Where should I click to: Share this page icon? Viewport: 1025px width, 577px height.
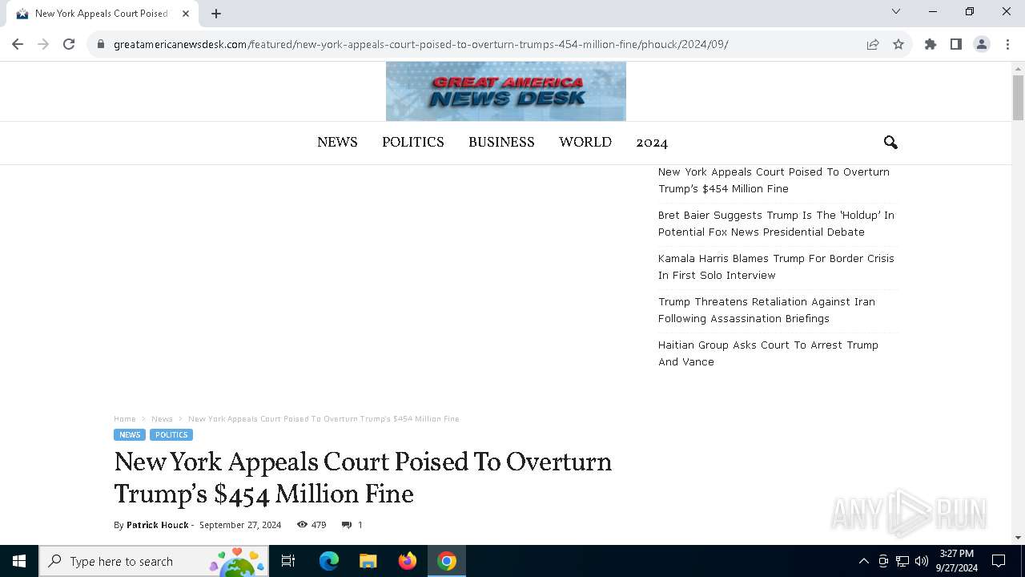tap(873, 44)
